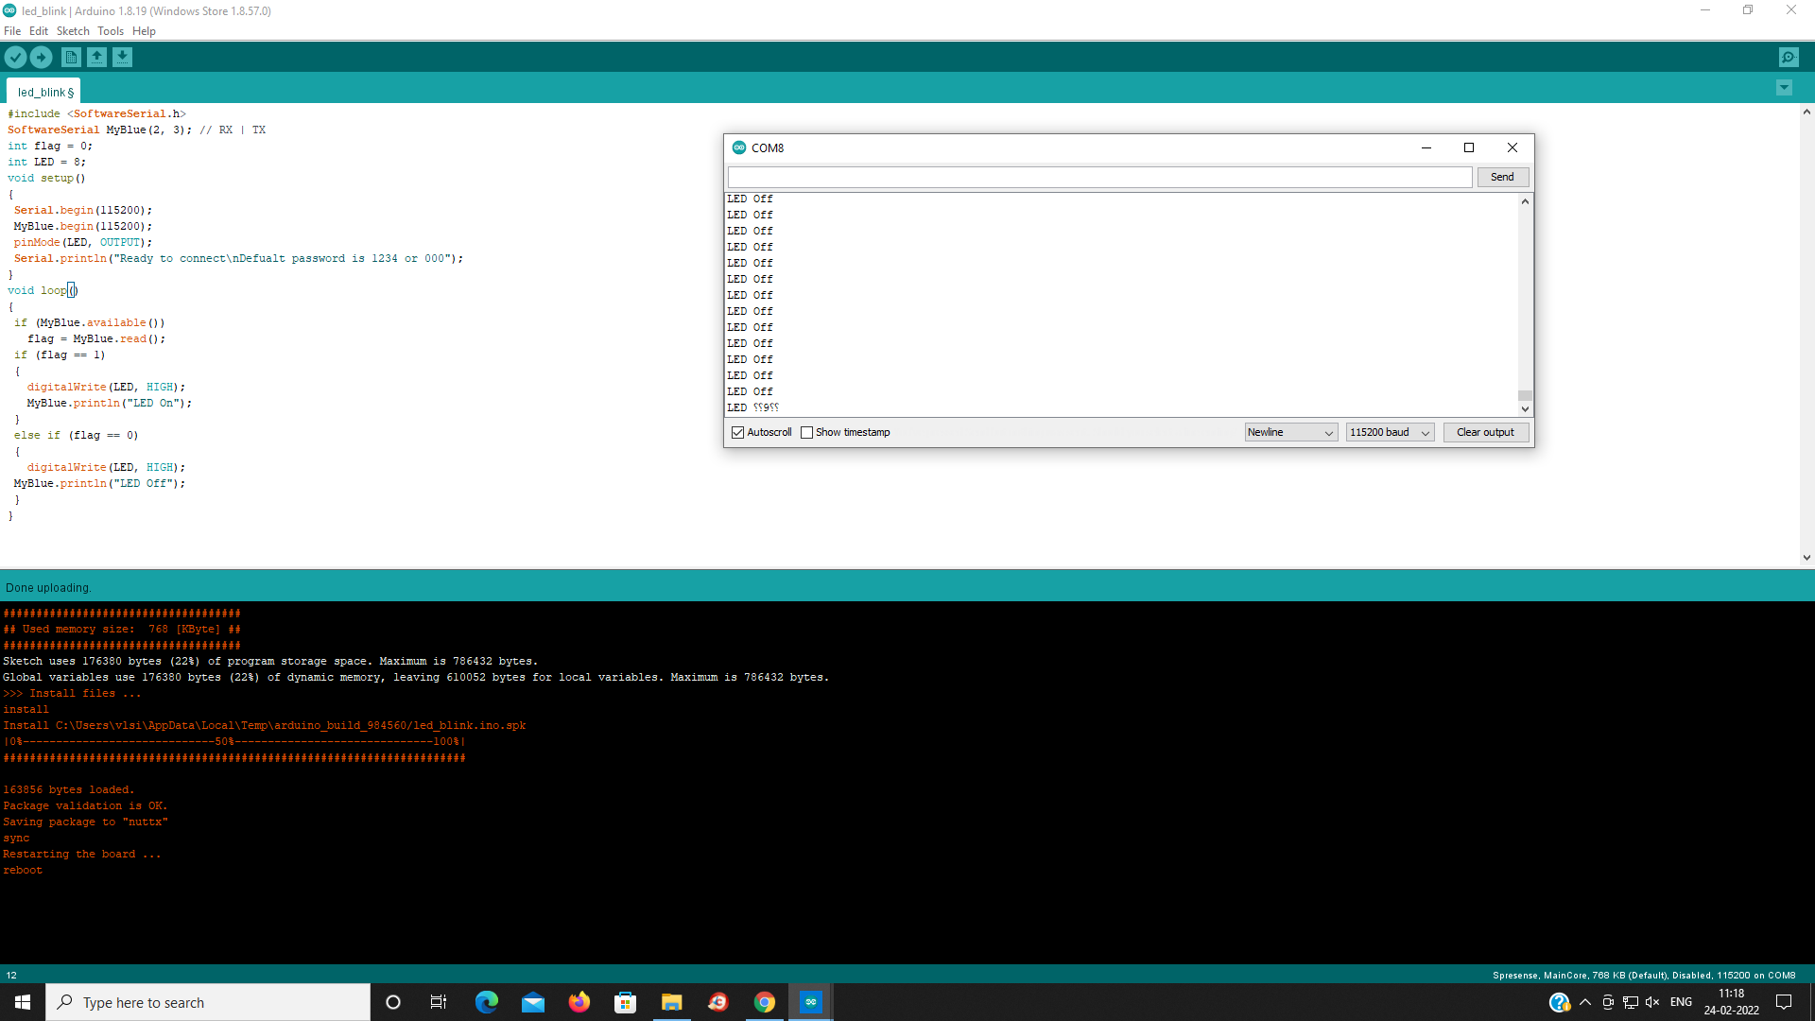Click the 'void loop()' code line

click(x=43, y=290)
